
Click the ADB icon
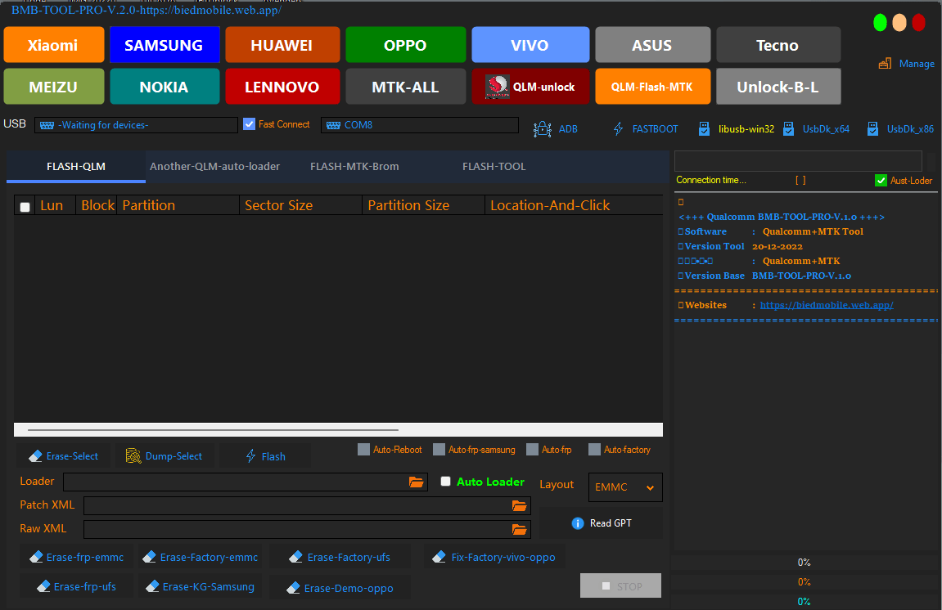[543, 129]
